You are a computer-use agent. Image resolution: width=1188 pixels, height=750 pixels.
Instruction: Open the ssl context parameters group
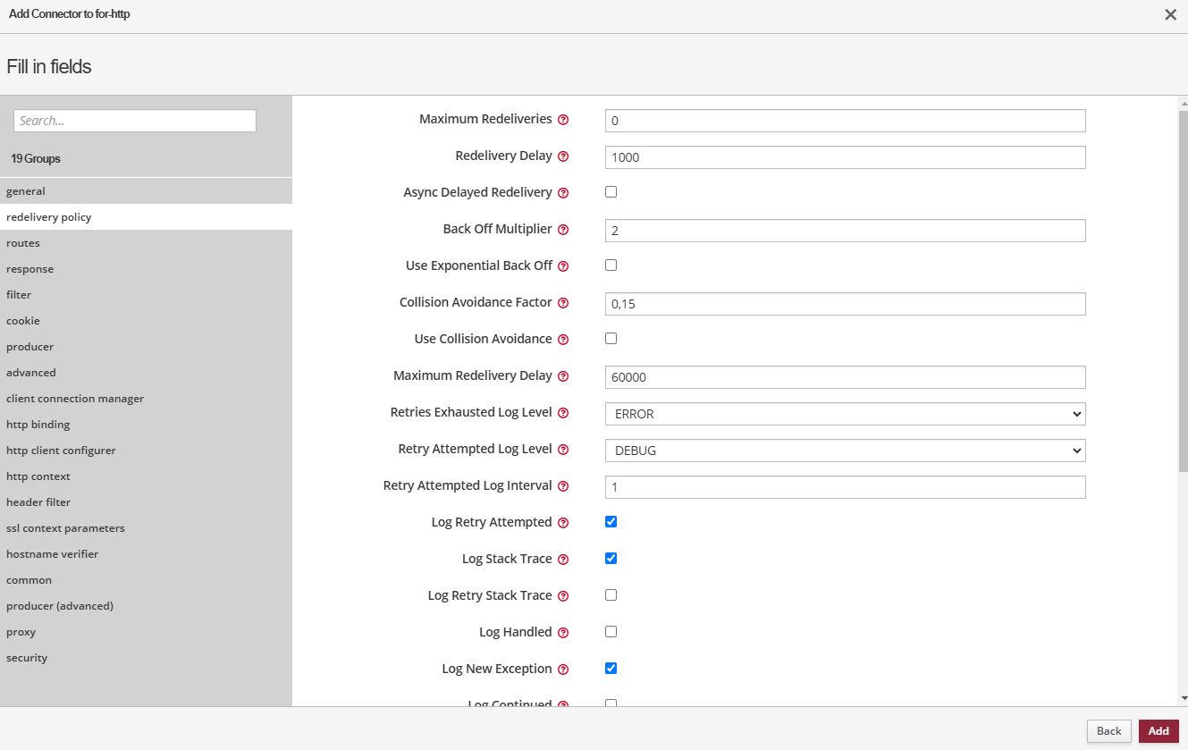point(65,528)
